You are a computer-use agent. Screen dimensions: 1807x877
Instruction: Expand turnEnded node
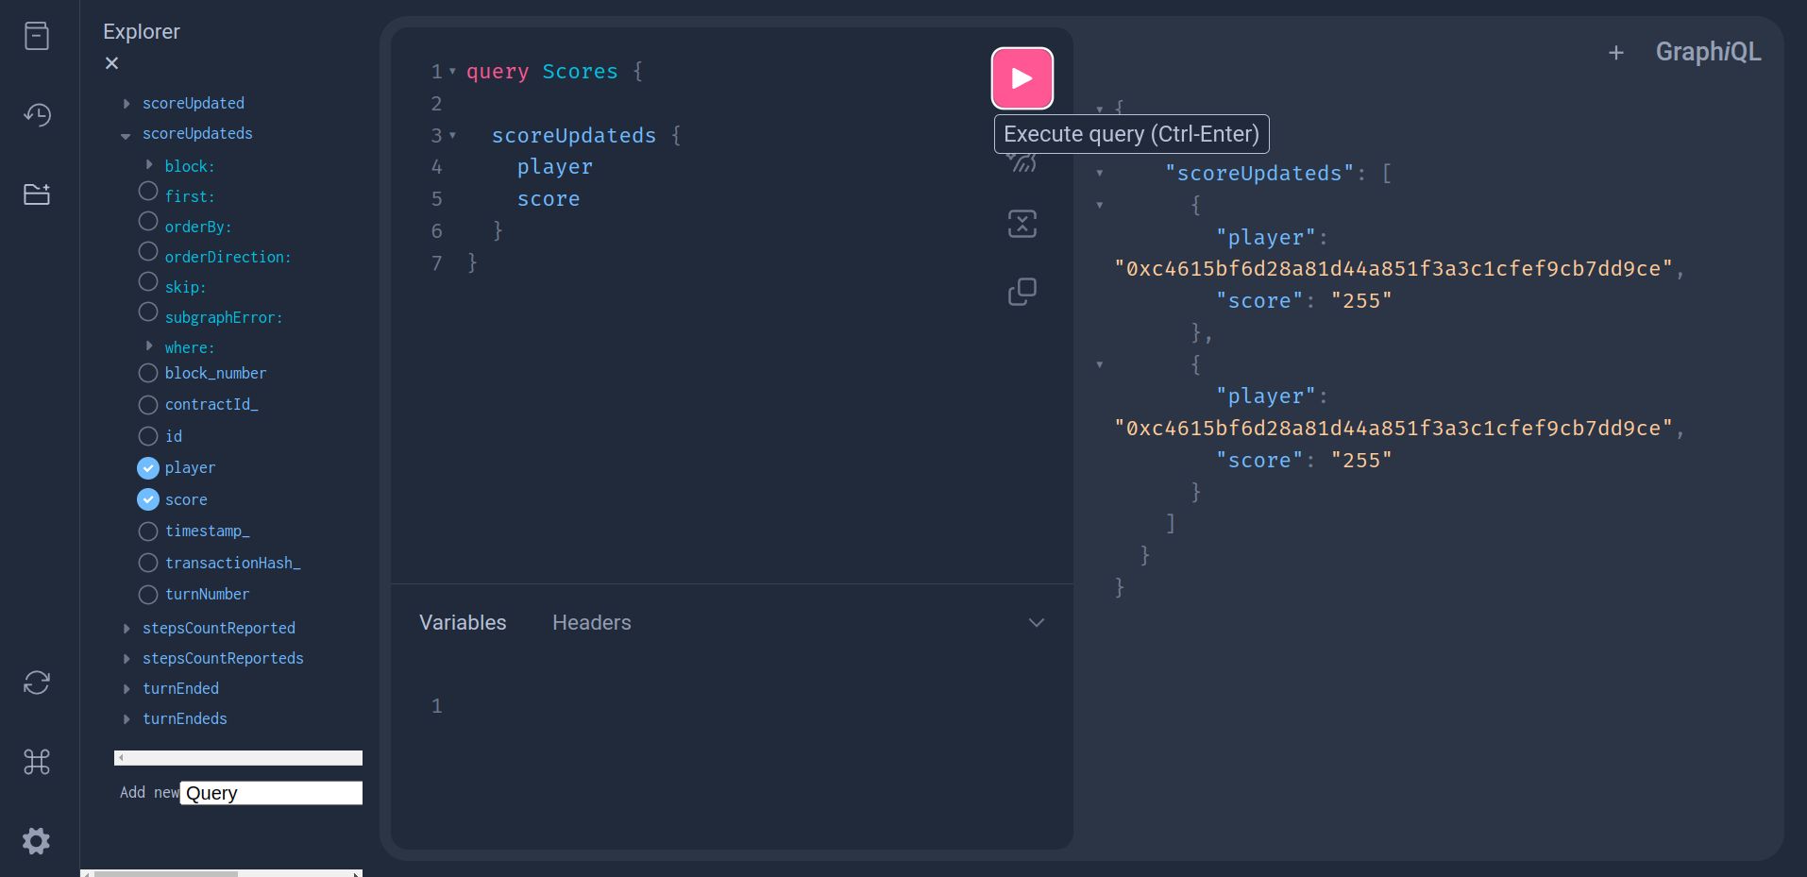tap(127, 689)
